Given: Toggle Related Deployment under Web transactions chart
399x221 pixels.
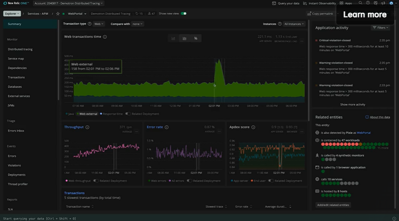Looking at the screenshot, I should pos(128,114).
